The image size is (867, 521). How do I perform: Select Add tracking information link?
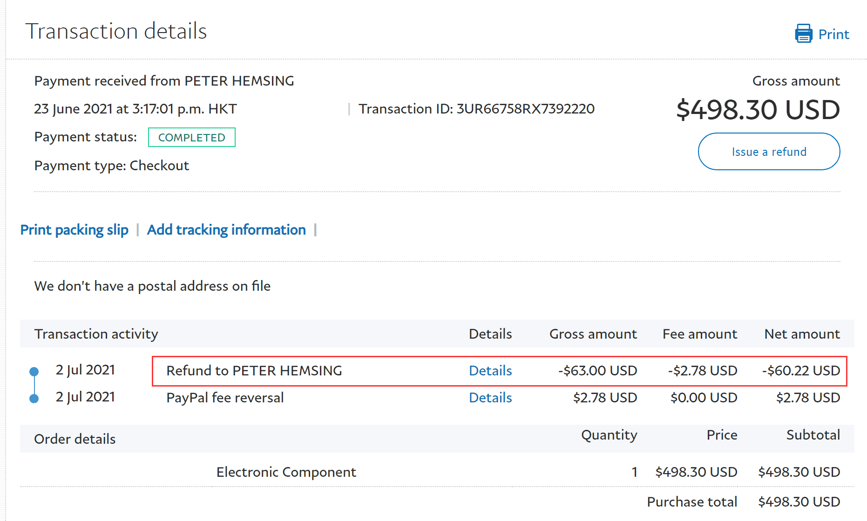tap(226, 230)
